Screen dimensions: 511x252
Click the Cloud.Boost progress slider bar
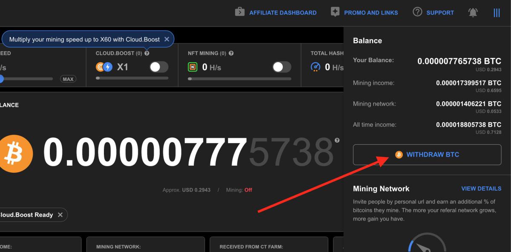(x=132, y=78)
